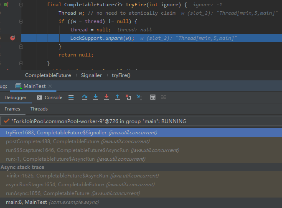Select frame <init>:1626, CompletableFuture$AsyncRun
The height and width of the screenshot is (208, 282).
tap(141, 176)
